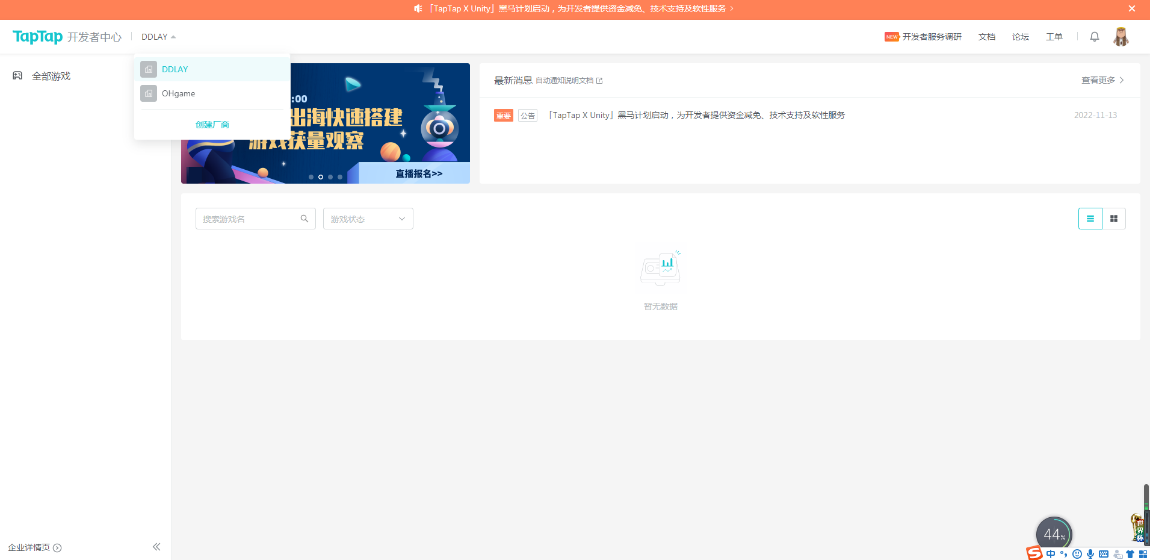Viewport: 1150px width, 560px height.
Task: Switch to list view layout
Action: [x=1090, y=219]
